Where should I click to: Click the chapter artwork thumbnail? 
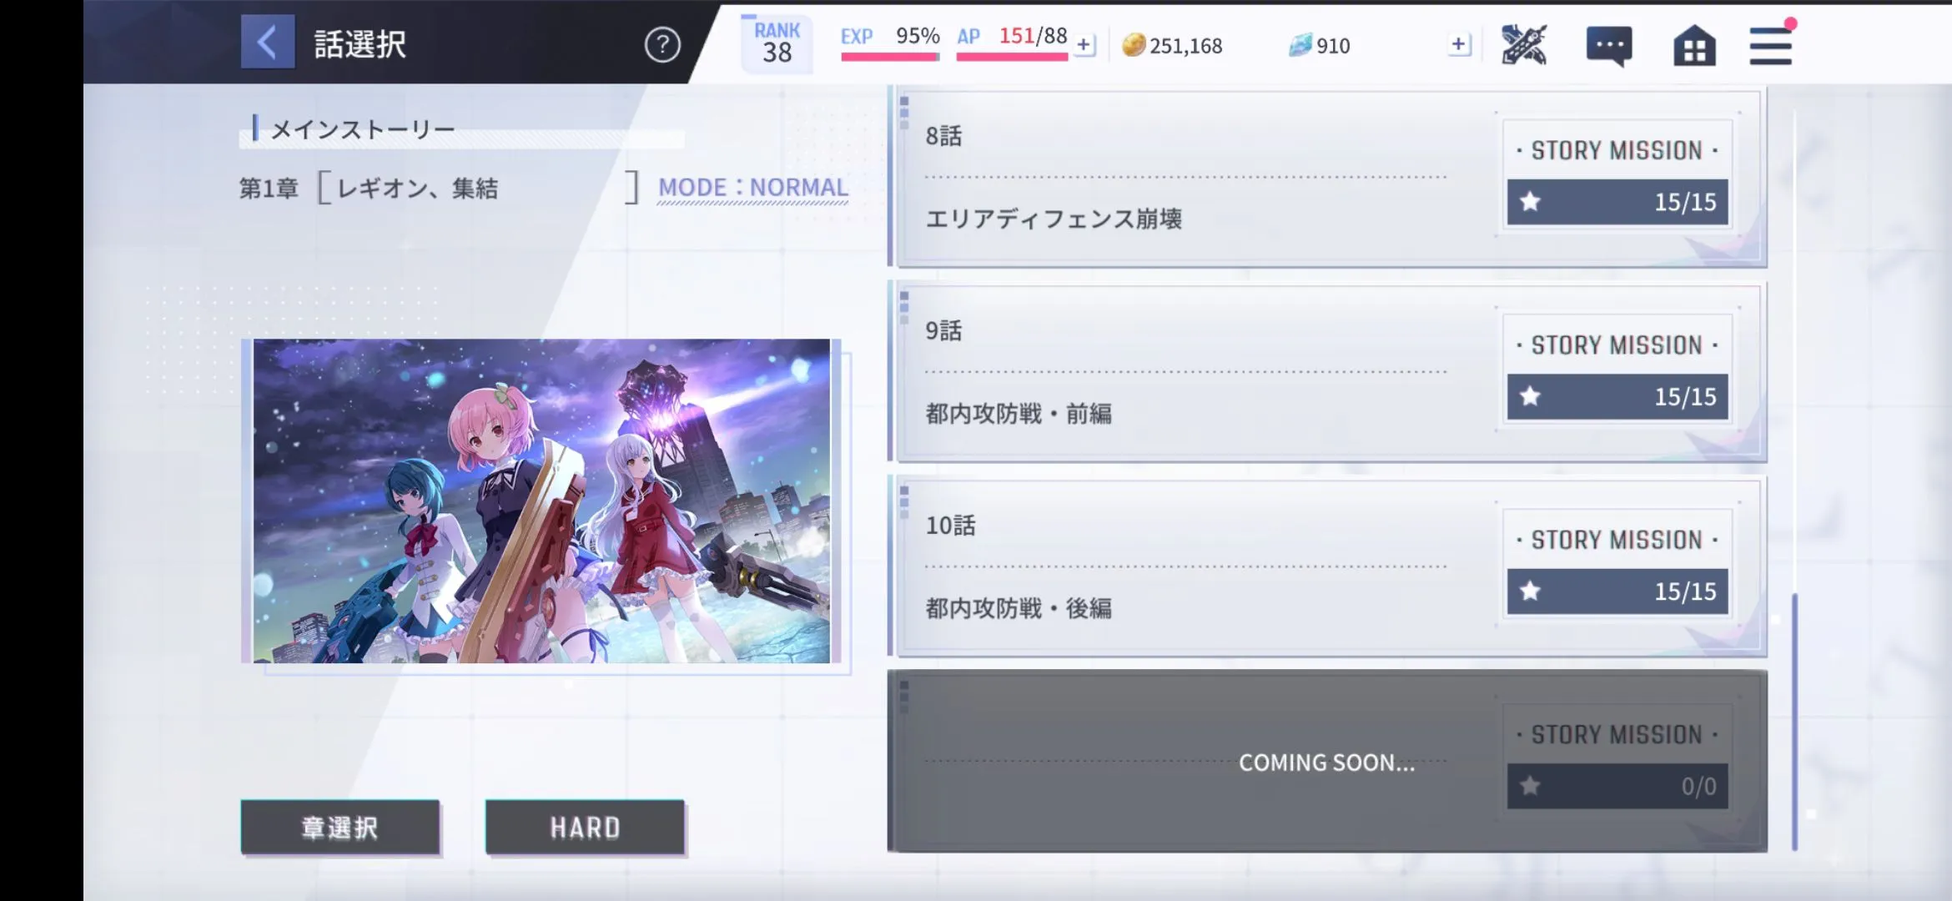(541, 501)
